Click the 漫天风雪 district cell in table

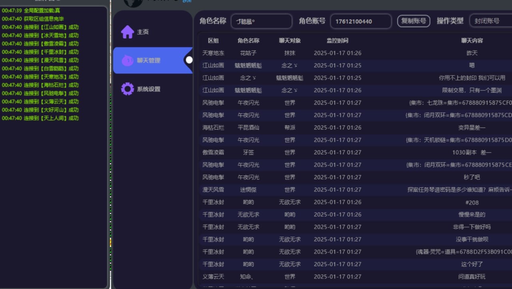tap(213, 189)
